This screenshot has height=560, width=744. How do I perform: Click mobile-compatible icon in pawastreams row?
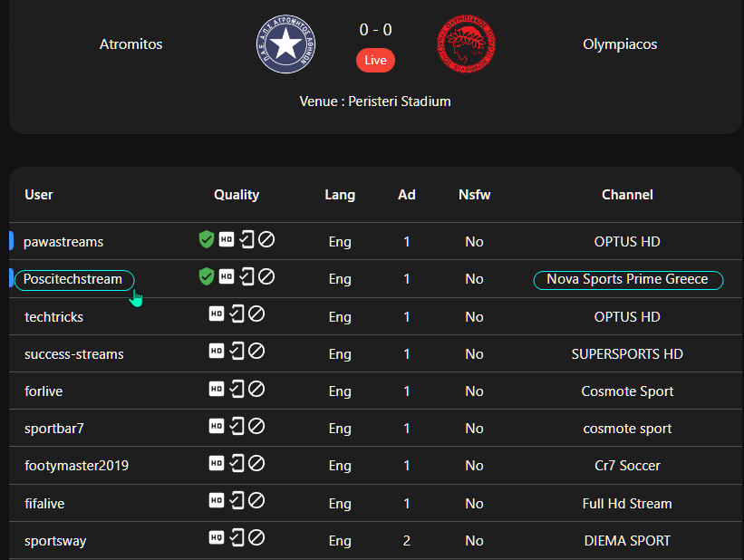tap(246, 239)
